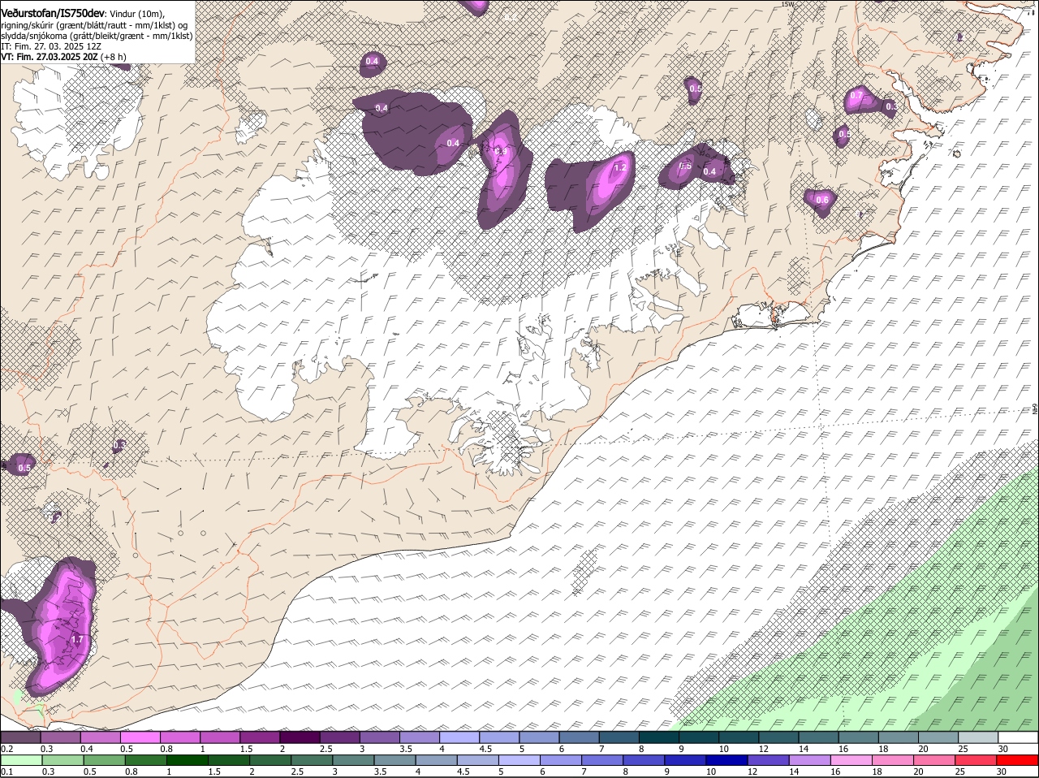This screenshot has height=778, width=1039.
Task: Select the darkest purple 2 mm snow scale swatch
Action: click(x=300, y=737)
